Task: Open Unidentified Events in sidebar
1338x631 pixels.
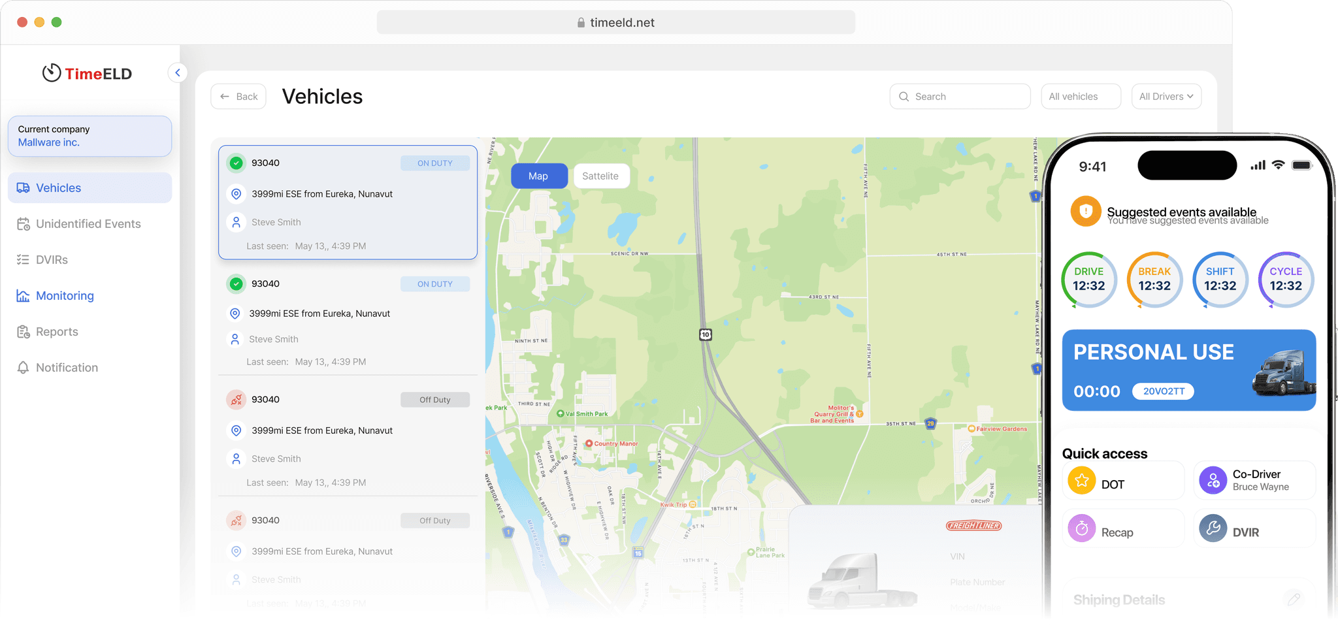Action: click(x=88, y=224)
